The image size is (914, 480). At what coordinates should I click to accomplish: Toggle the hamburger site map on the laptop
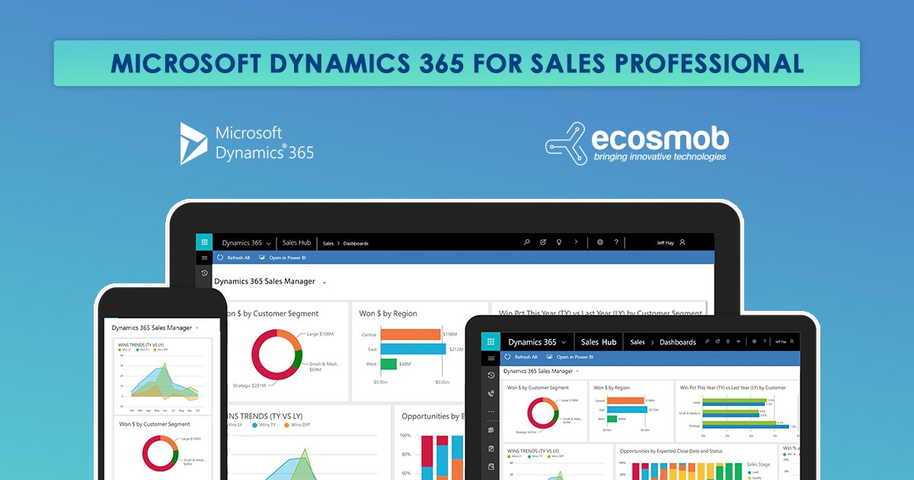pyautogui.click(x=204, y=258)
